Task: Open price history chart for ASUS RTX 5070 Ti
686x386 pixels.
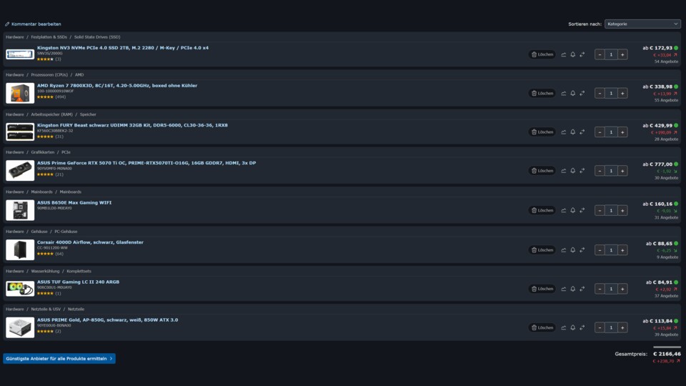Action: point(564,171)
